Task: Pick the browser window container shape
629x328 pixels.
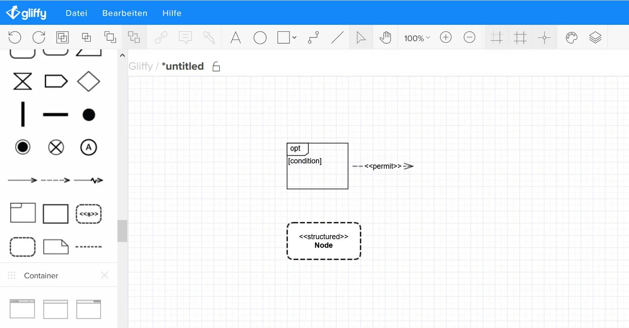Action: 22,309
